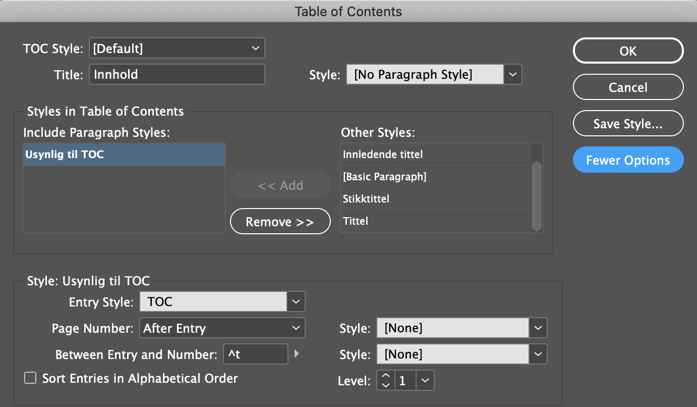
Task: Click the Save Style... button
Action: tap(628, 124)
